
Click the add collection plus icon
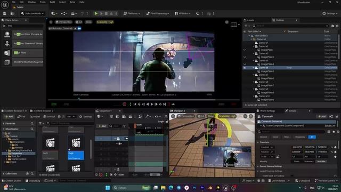point(27,174)
